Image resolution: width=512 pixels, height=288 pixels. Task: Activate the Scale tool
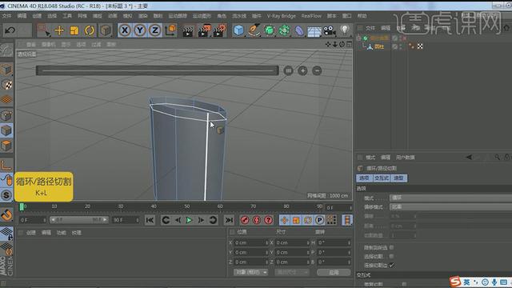click(x=74, y=30)
